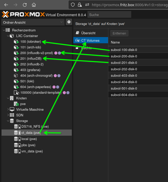This screenshot has width=168, height=182.
Task: Collapse the Rechenzentrum tree node
Action: [x=4, y=30]
